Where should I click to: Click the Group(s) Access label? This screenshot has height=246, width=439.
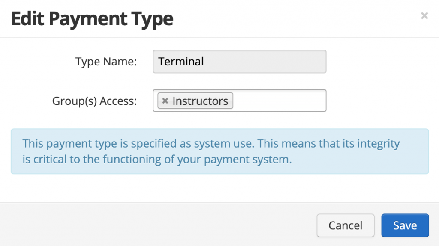(x=94, y=101)
